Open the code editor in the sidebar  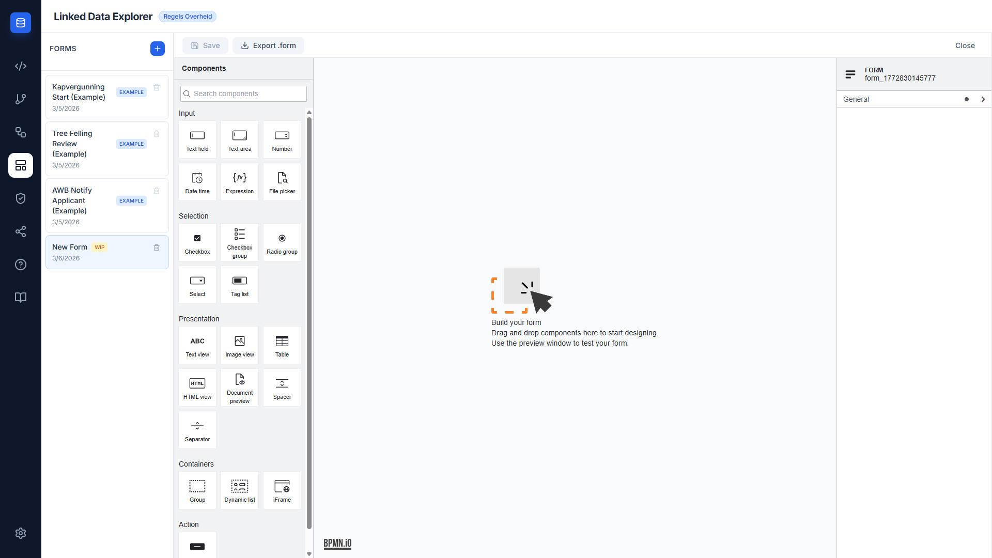(x=21, y=66)
